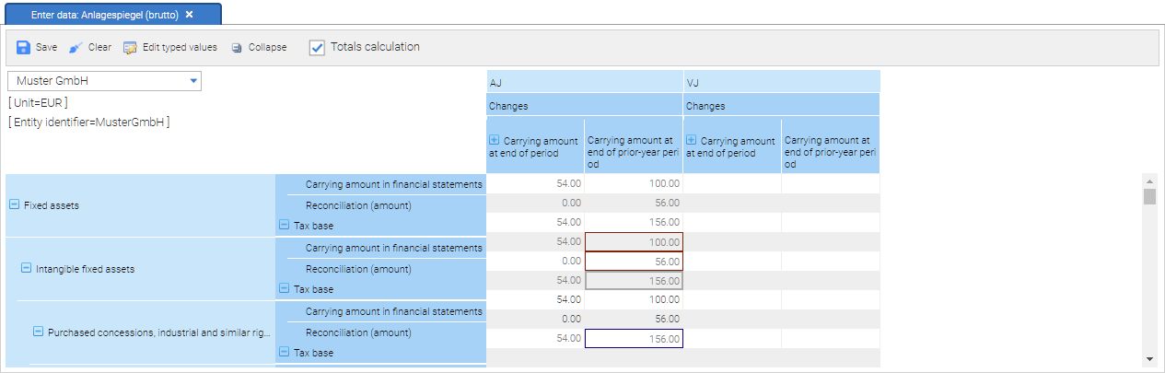This screenshot has height=373, width=1165.
Task: Expand AJ Carrying amount at end of period column
Action: coord(495,141)
